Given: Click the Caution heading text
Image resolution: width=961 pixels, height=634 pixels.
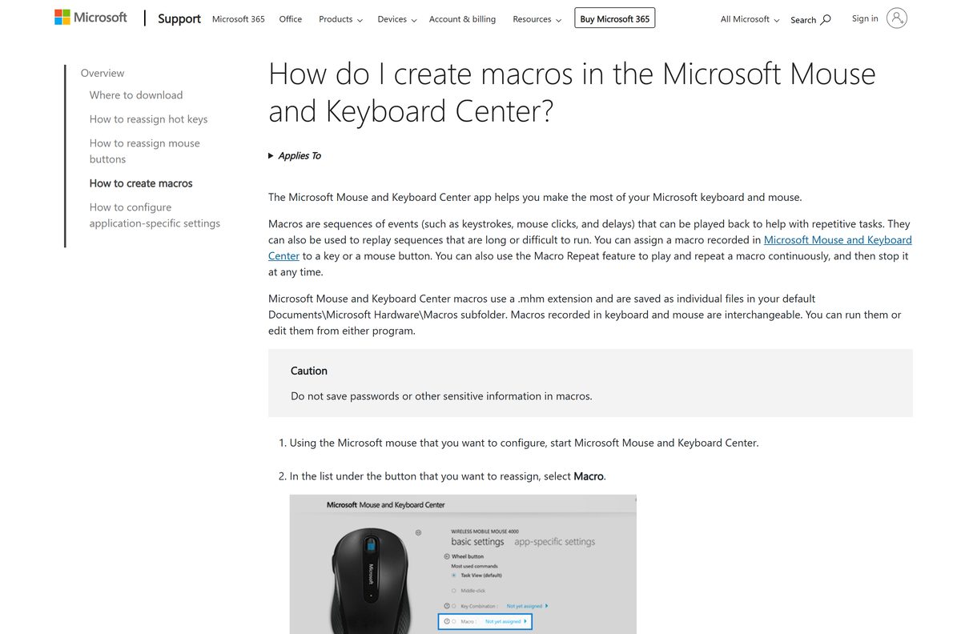Looking at the screenshot, I should (x=309, y=371).
